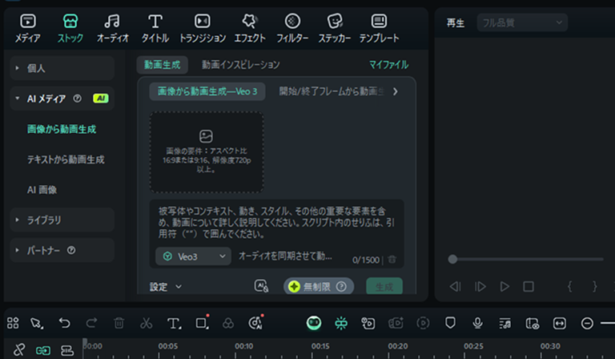615x359 pixels.
Task: Open the エフェクト (Effects) panel icon
Action: tap(249, 26)
